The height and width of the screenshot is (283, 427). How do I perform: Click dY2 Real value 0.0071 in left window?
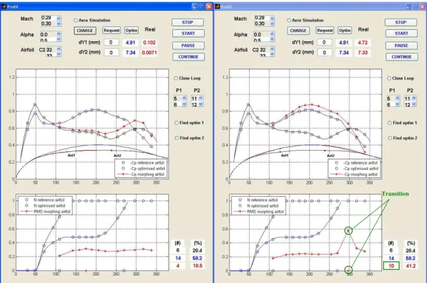tap(149, 52)
